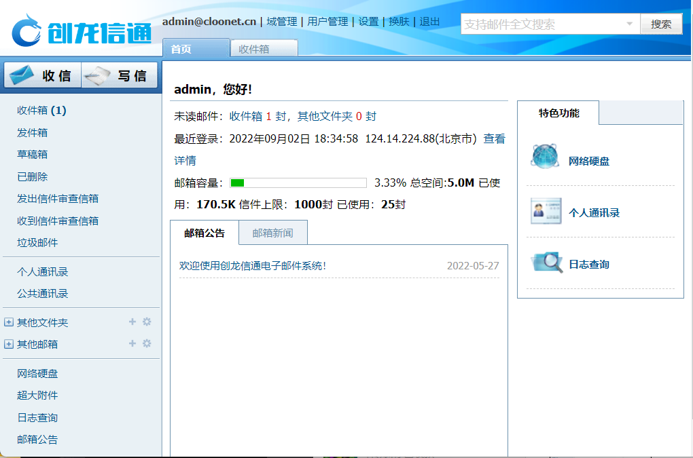
Task: Click the 收信 receive mail button
Action: [42, 75]
